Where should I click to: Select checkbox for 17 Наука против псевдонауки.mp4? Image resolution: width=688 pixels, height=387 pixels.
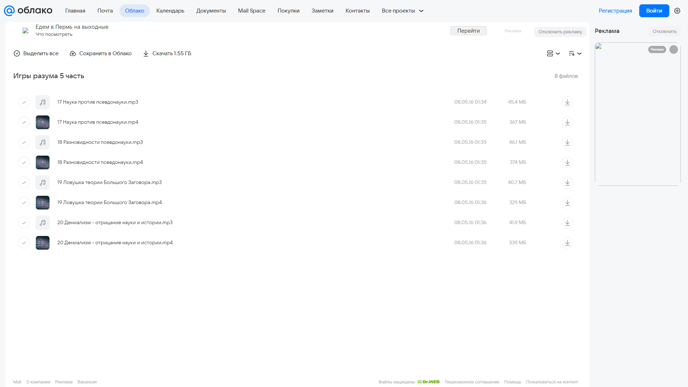(24, 122)
